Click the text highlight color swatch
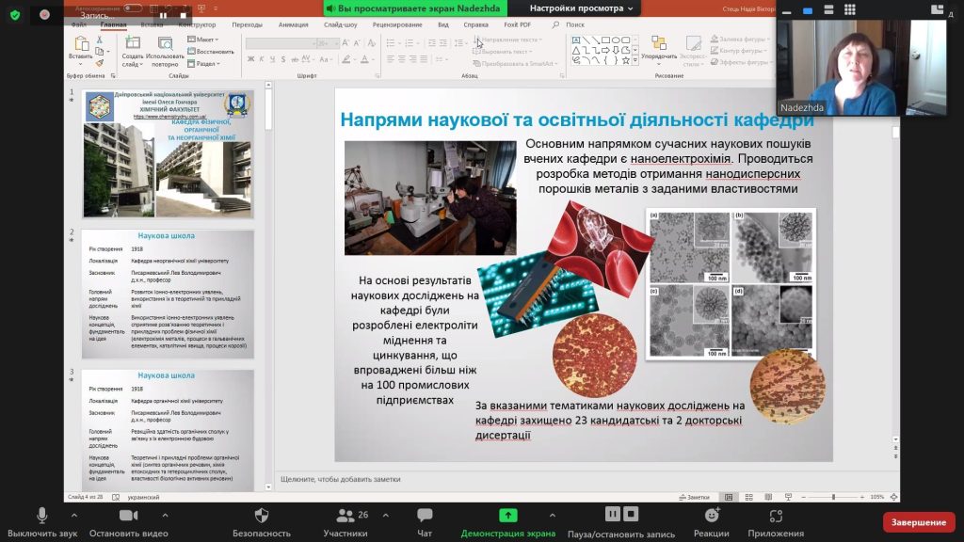964x542 pixels. 346,59
